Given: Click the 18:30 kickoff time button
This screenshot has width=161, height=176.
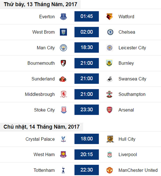Looking at the screenshot, I should pyautogui.click(x=87, y=48).
